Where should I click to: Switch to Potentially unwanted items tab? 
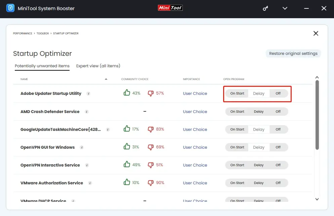click(x=42, y=66)
